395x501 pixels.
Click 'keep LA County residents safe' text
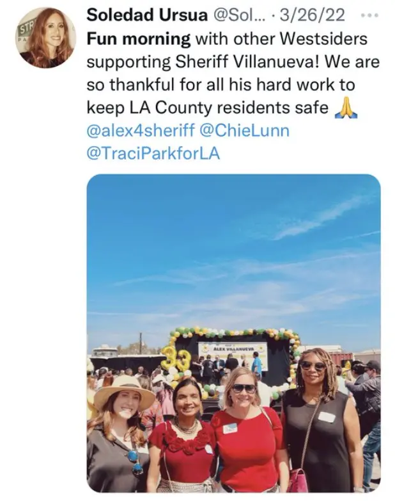point(208,108)
